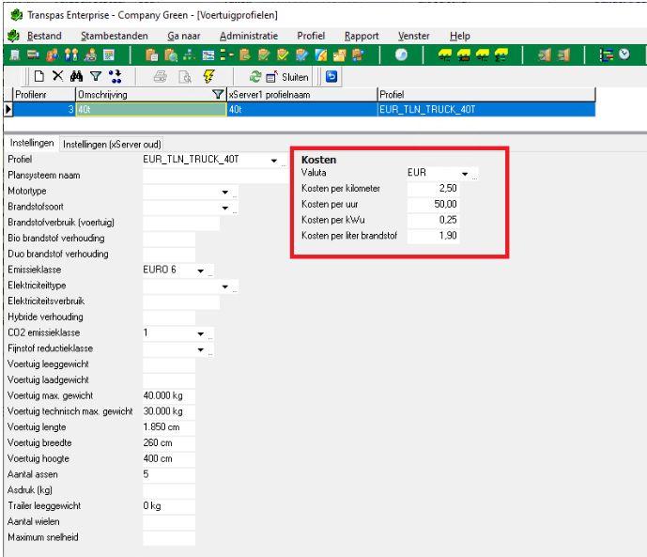
Task: Click the column filter icon beside Omschrijving
Action: pyautogui.click(x=218, y=95)
